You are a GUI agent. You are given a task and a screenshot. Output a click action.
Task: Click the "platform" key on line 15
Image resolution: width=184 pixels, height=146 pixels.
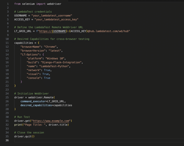coord(34,58)
